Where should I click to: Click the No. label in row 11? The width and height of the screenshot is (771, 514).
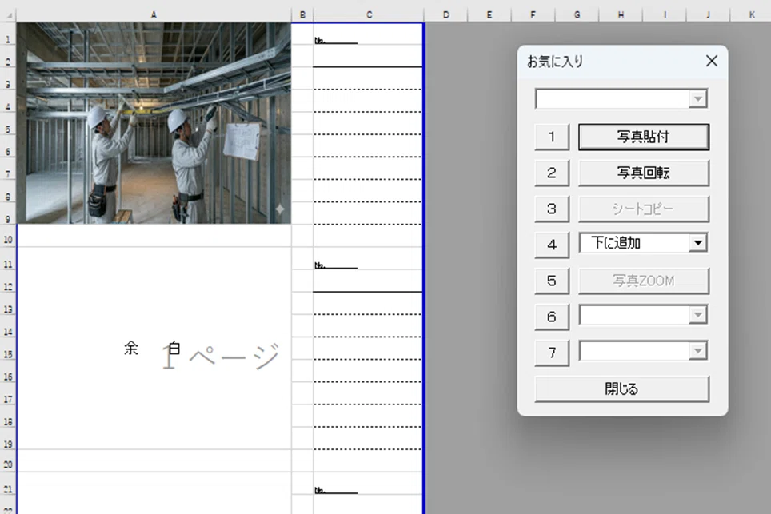320,265
